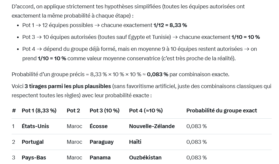Viewport: 279px width, 164px height.
Task: Click the Pays-Bas cell in row 3
Action: click(x=34, y=158)
